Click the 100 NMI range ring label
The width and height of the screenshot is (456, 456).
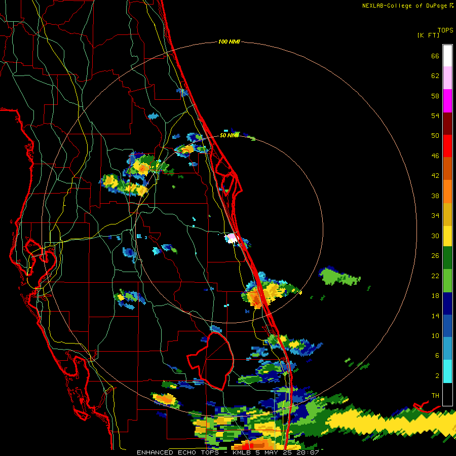pyautogui.click(x=229, y=42)
